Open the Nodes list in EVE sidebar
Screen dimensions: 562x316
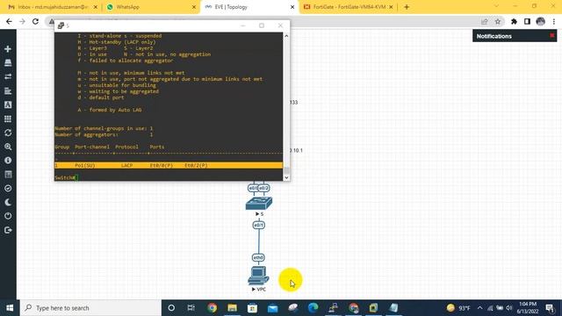8,62
